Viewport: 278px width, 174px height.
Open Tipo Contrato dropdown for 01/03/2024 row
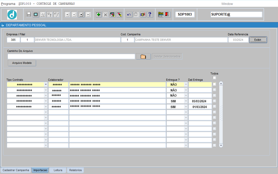[x=46, y=106]
